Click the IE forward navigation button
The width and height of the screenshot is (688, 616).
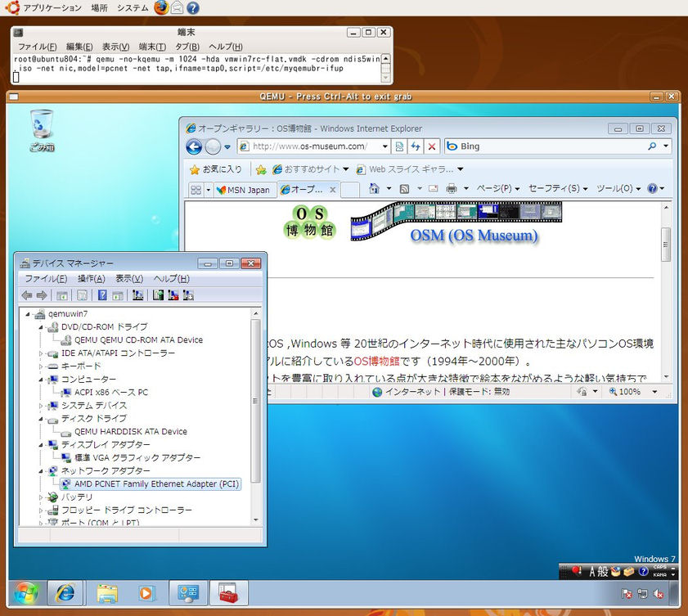pos(213,146)
